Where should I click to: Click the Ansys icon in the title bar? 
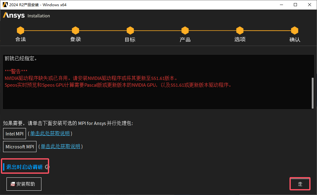pyautogui.click(x=5, y=5)
